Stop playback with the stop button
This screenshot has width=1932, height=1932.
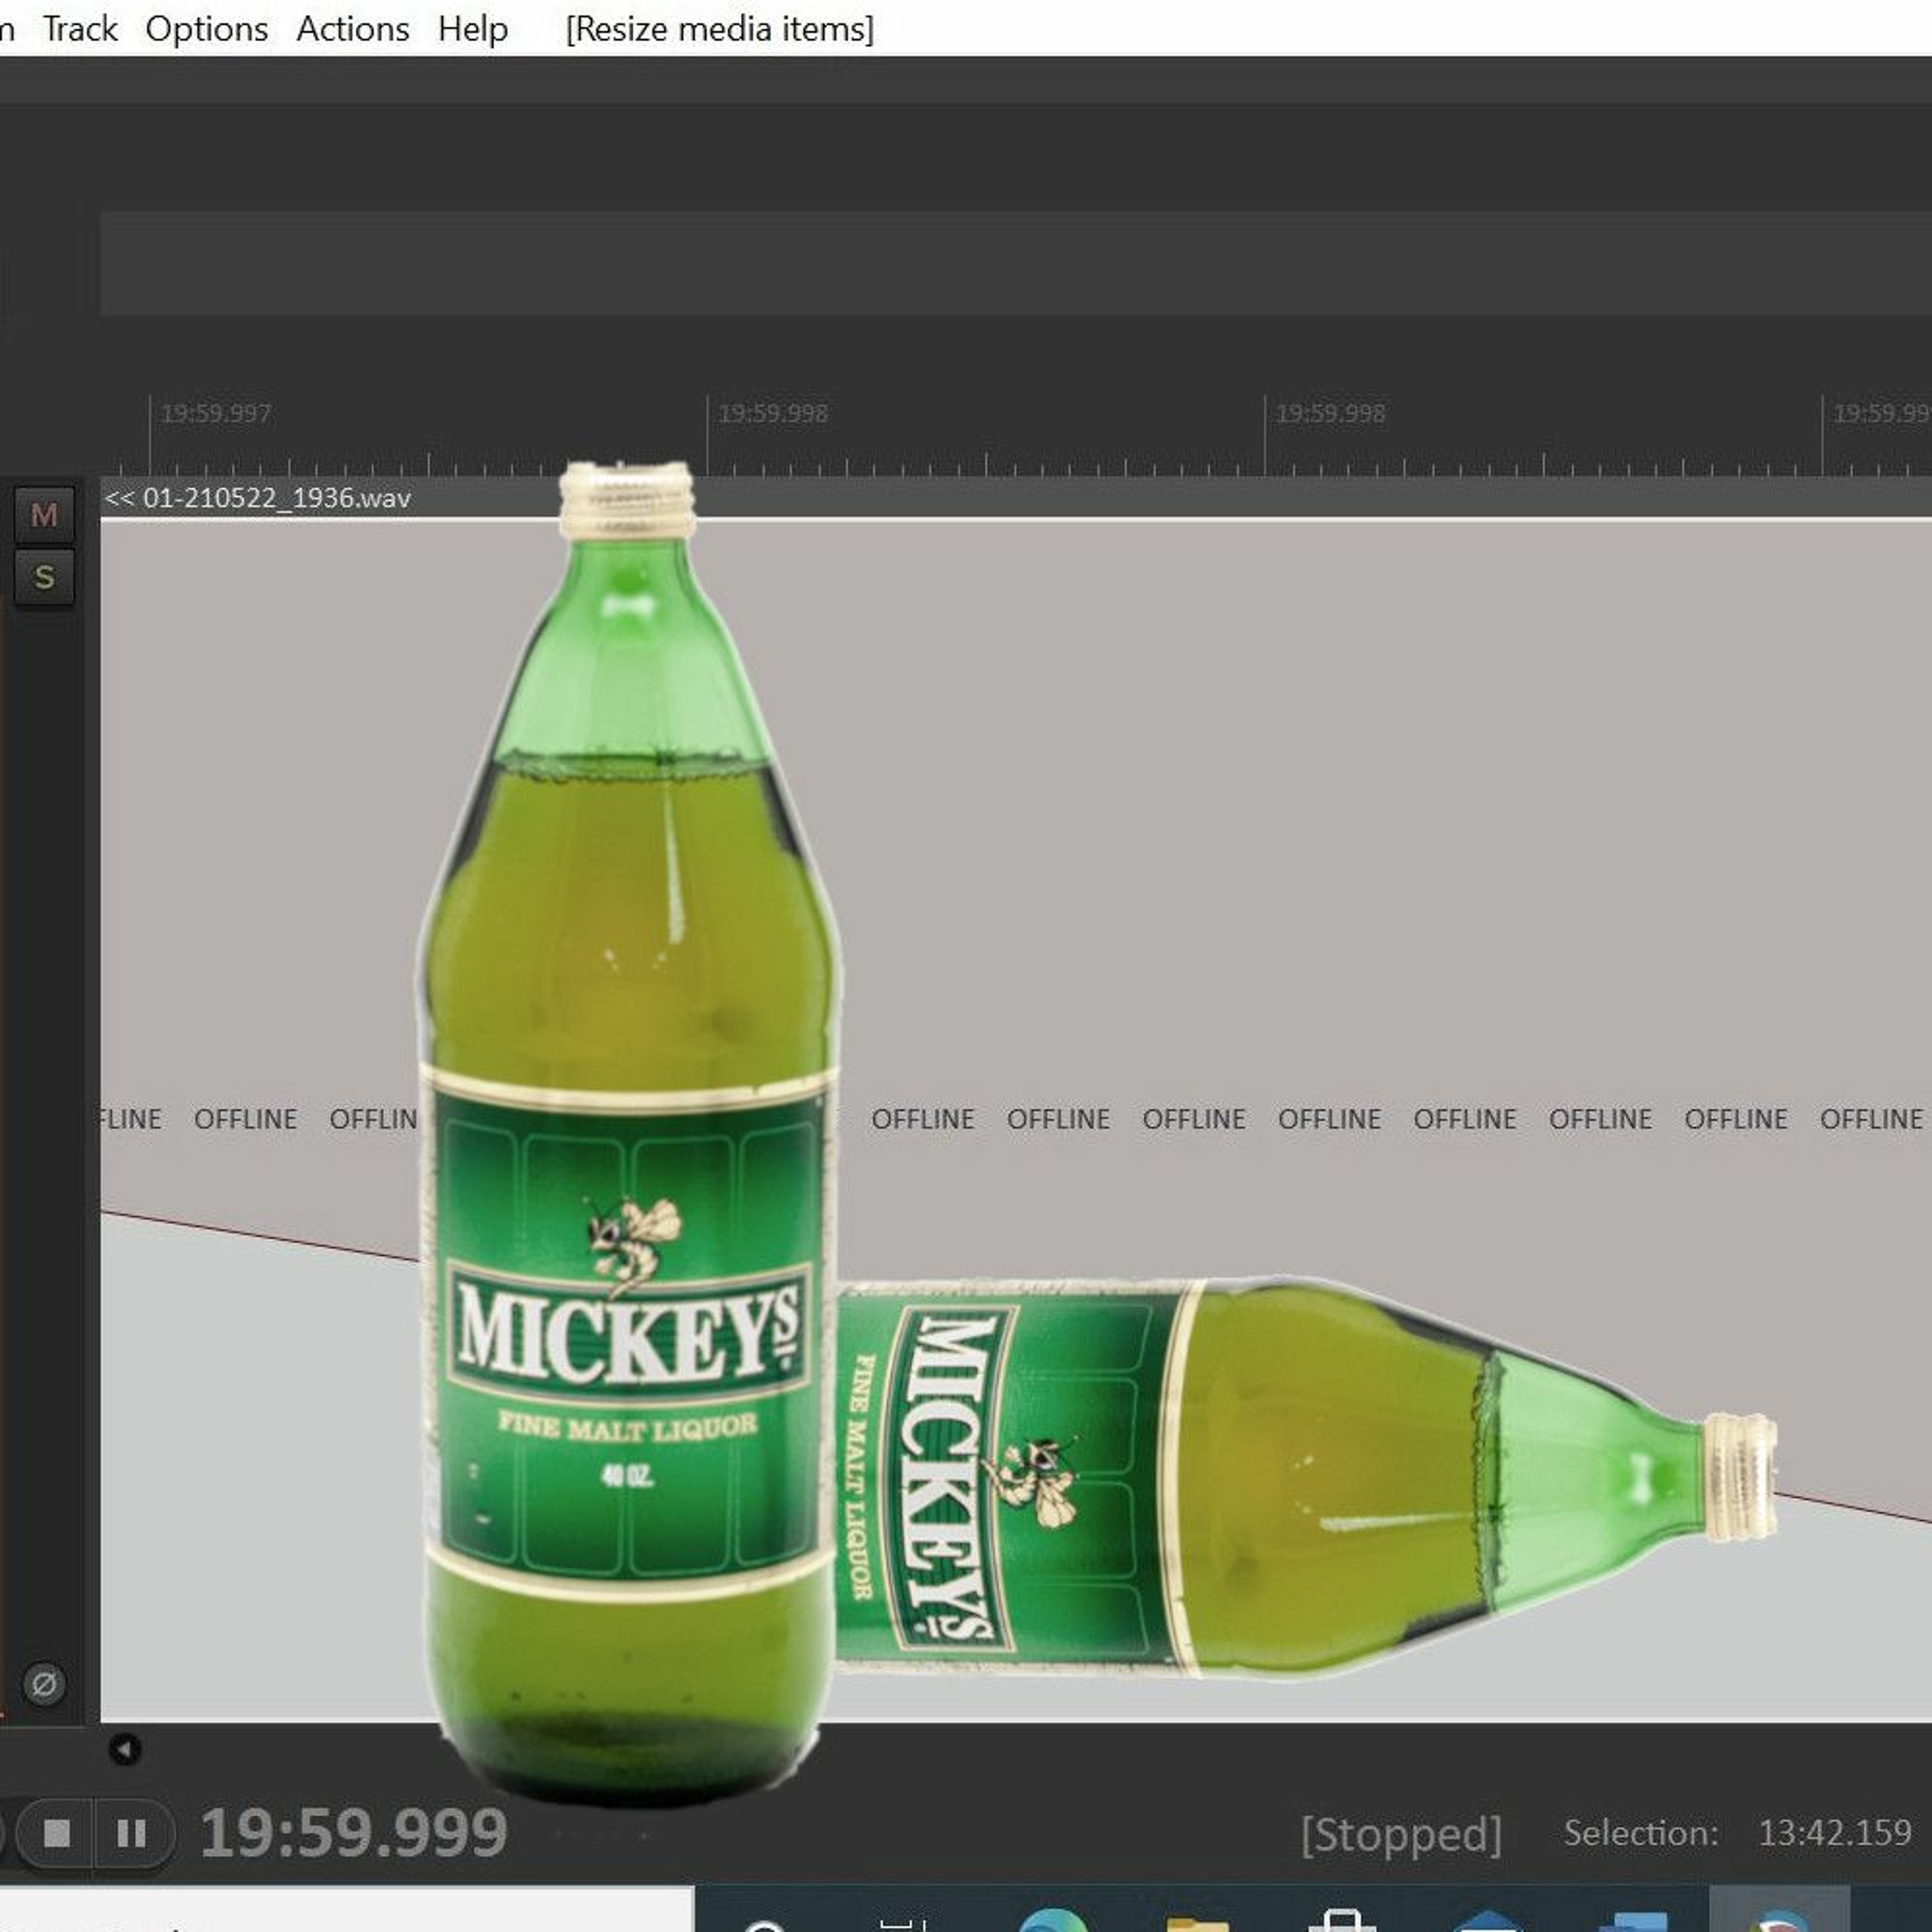coord(57,1833)
